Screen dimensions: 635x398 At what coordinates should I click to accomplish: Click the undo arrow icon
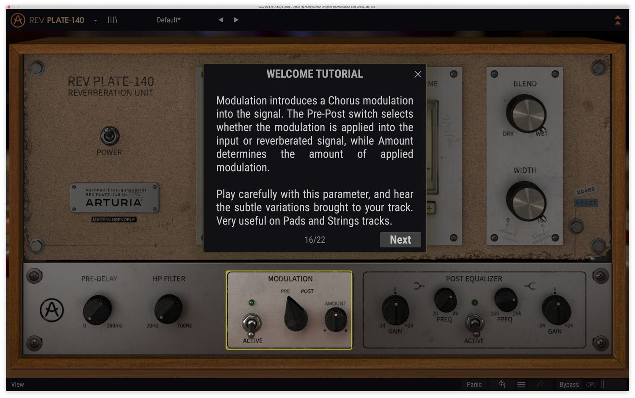[502, 384]
